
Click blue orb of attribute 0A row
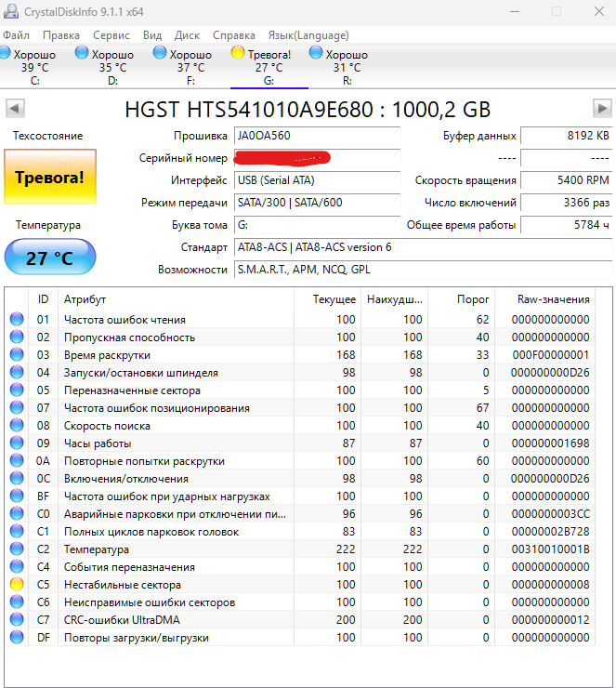point(17,460)
